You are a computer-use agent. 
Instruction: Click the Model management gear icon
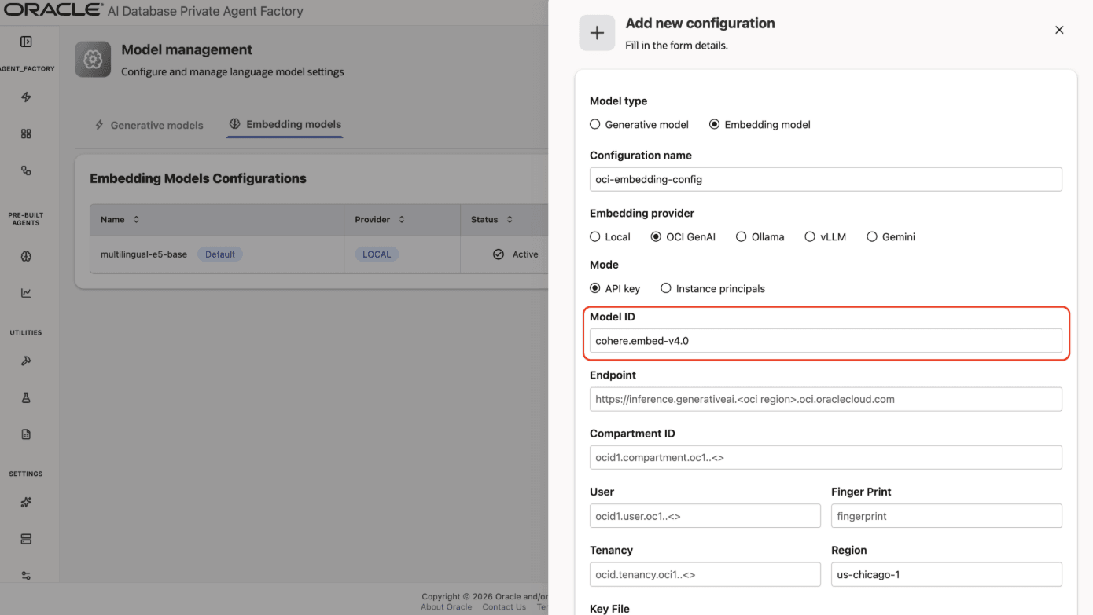pos(93,60)
